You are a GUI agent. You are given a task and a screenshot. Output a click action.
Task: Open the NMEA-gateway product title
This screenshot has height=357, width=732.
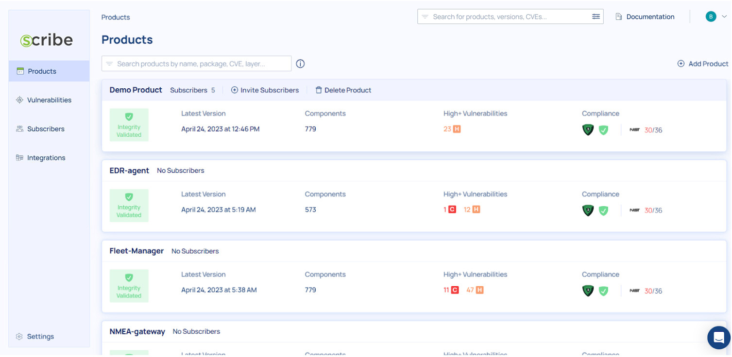click(137, 331)
